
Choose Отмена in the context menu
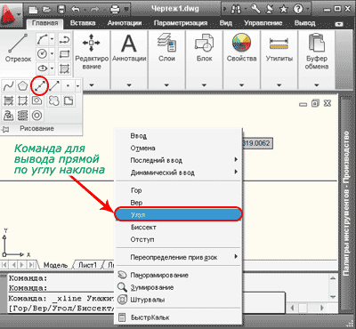179,148
